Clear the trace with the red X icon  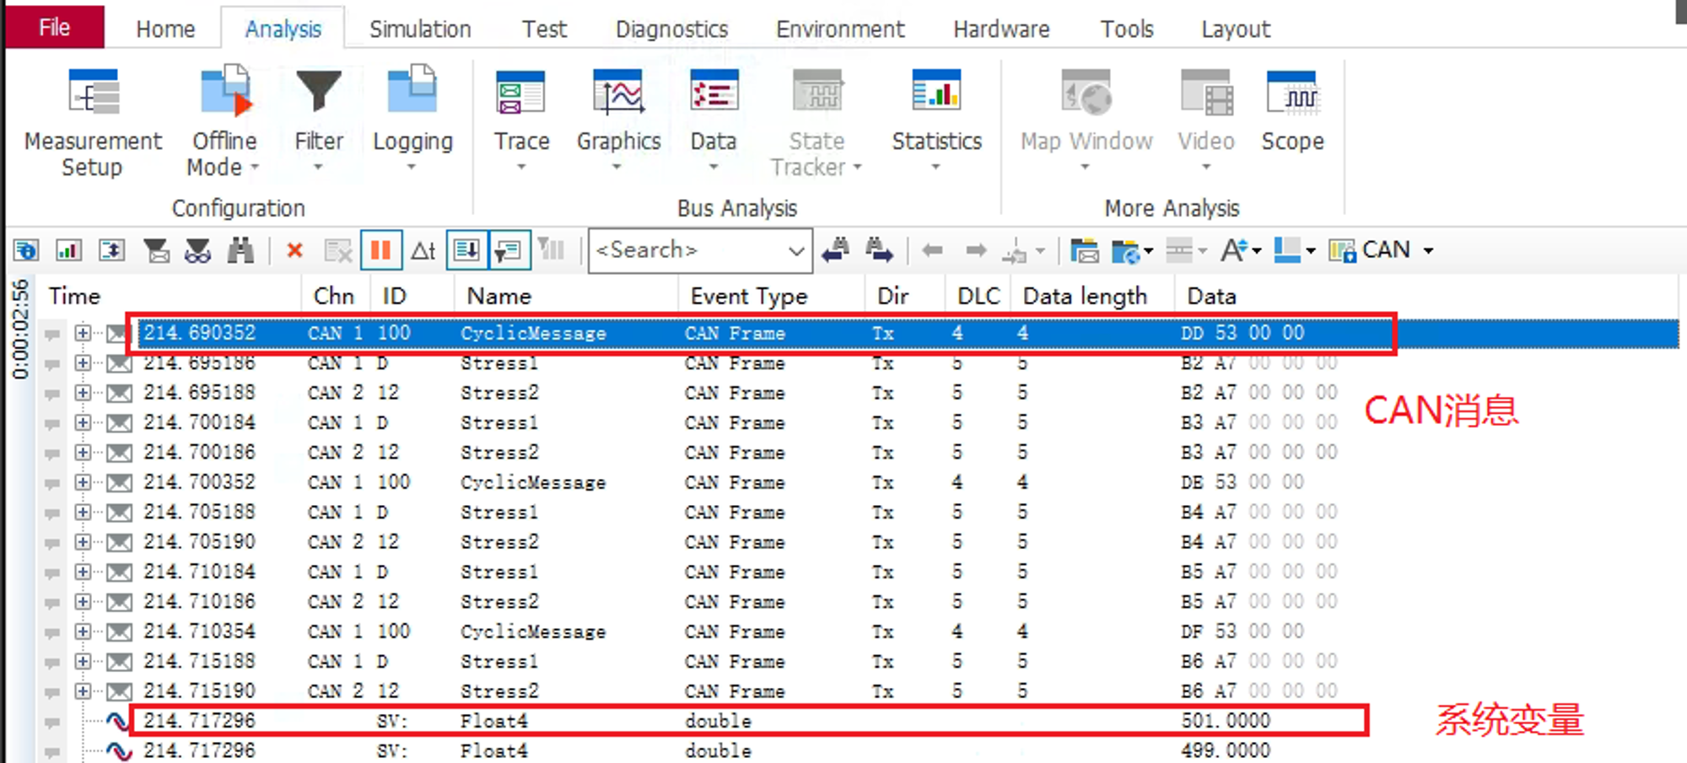294,250
